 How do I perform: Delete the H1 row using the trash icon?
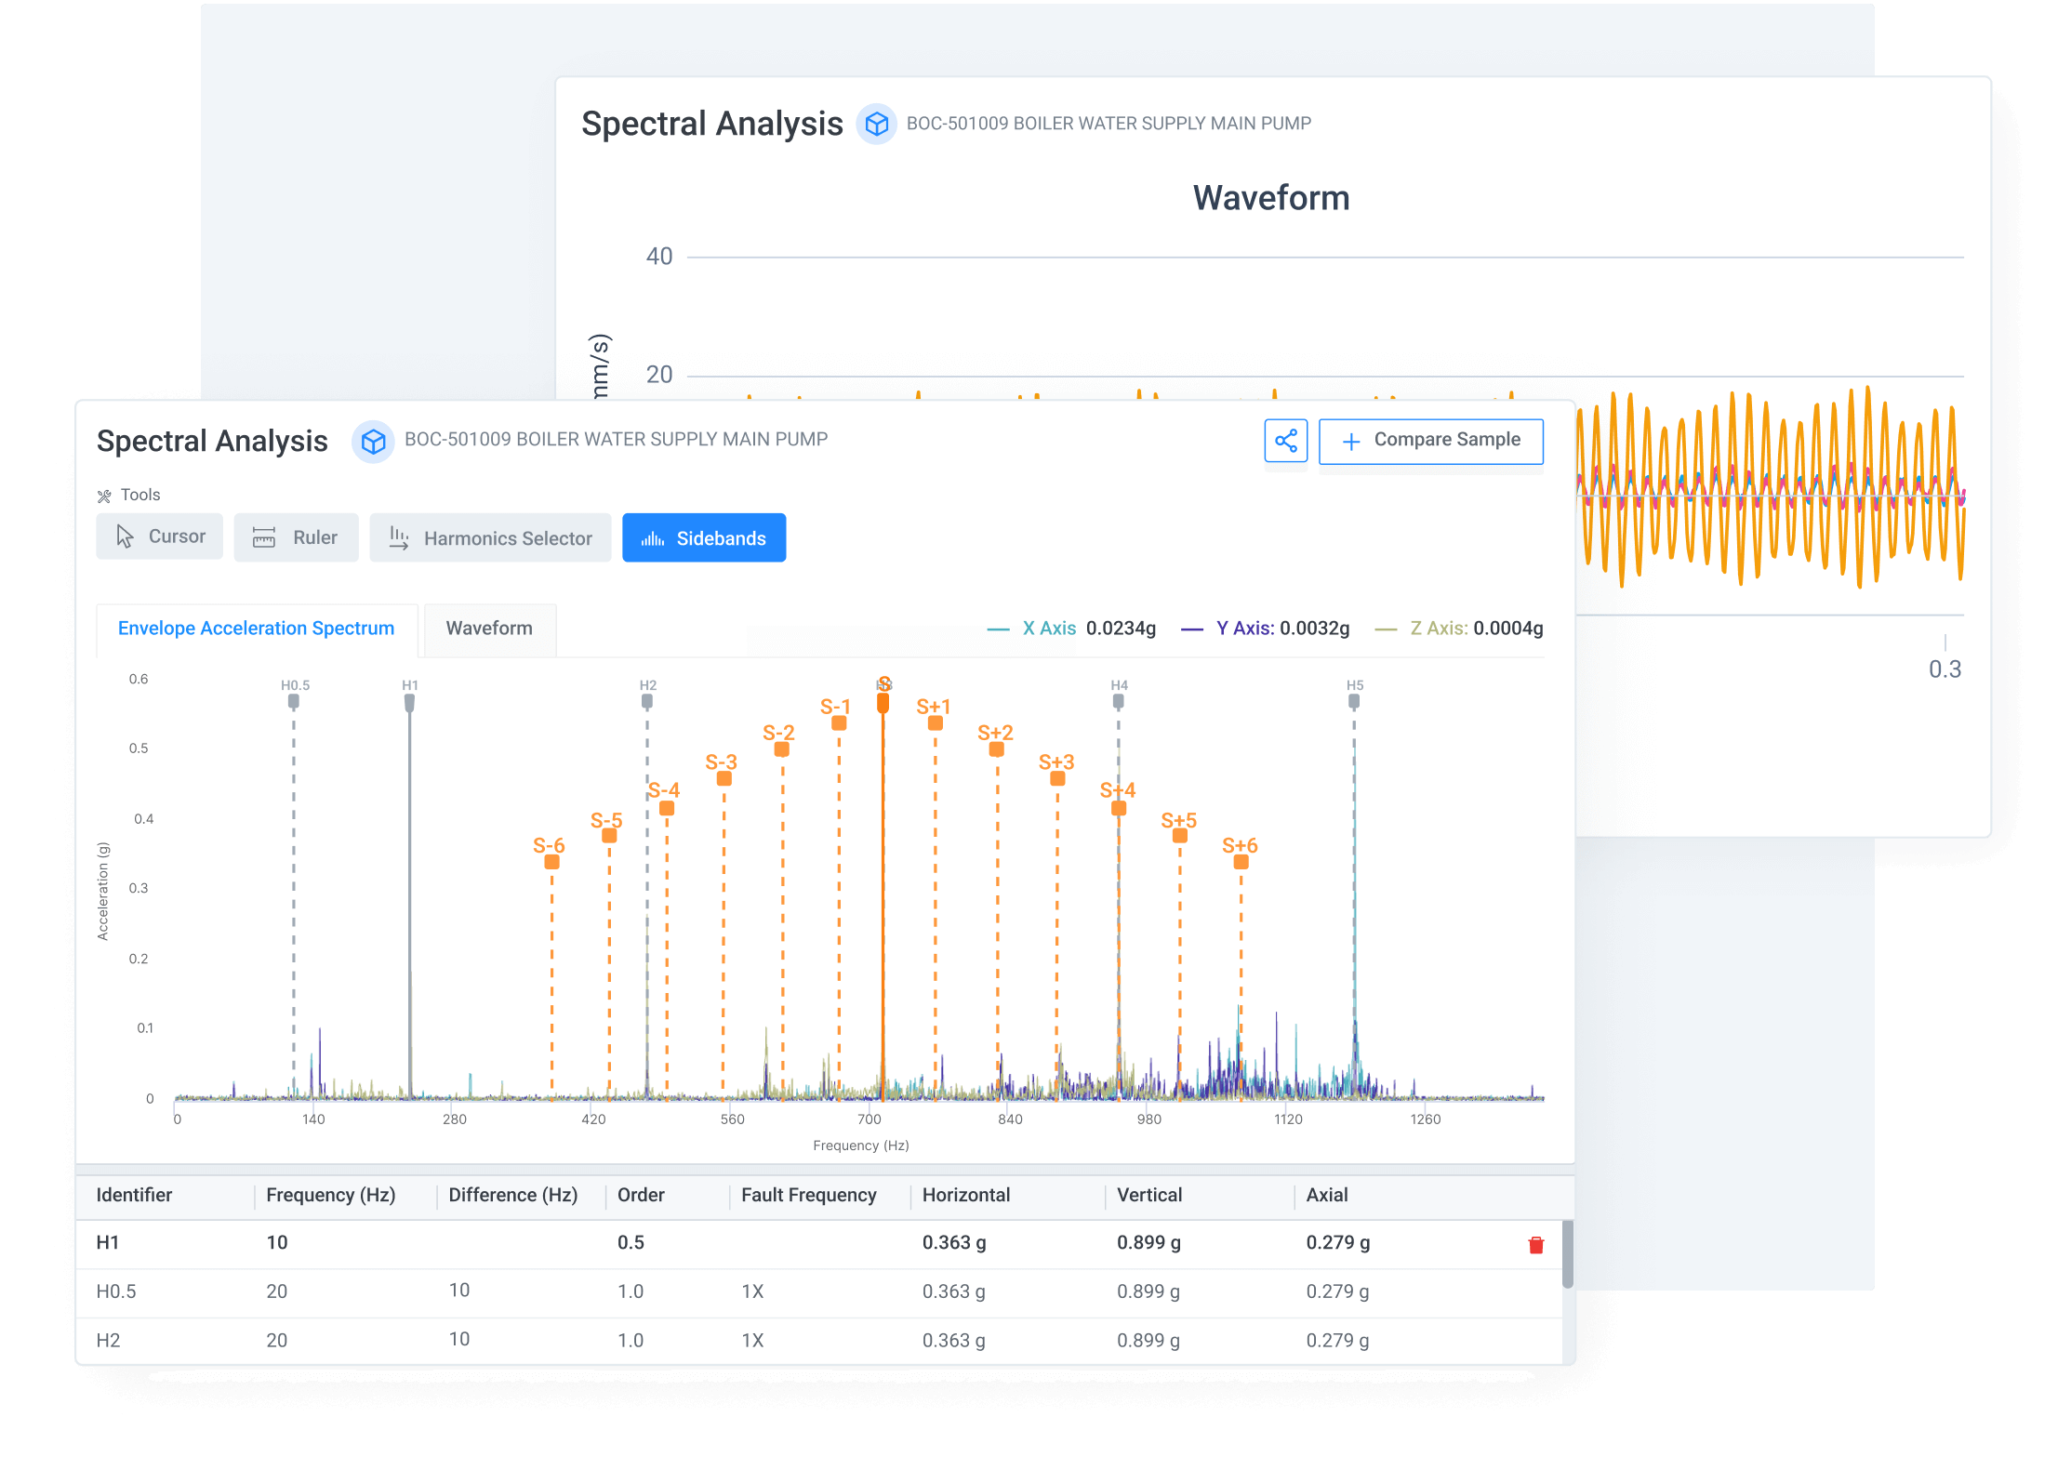[1534, 1243]
